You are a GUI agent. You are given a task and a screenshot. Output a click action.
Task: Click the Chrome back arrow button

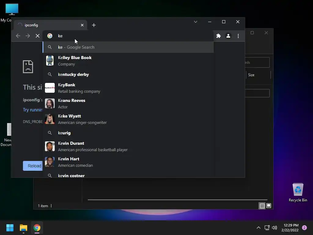point(18,36)
